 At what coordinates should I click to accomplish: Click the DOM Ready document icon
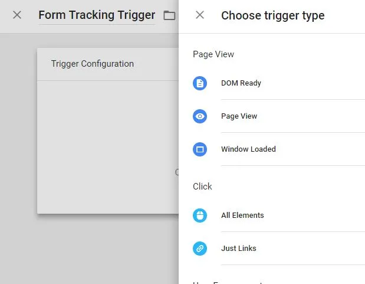coord(200,83)
